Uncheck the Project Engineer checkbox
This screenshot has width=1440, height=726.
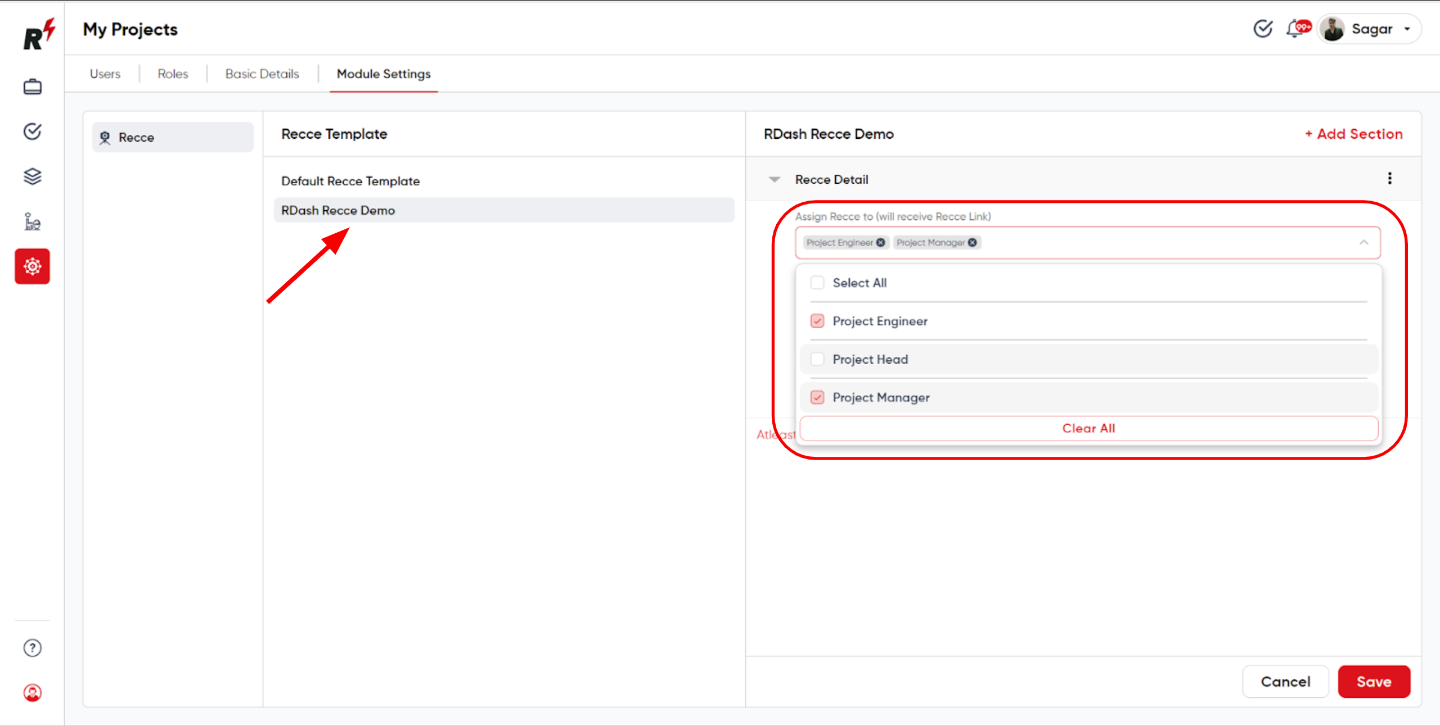pos(817,321)
